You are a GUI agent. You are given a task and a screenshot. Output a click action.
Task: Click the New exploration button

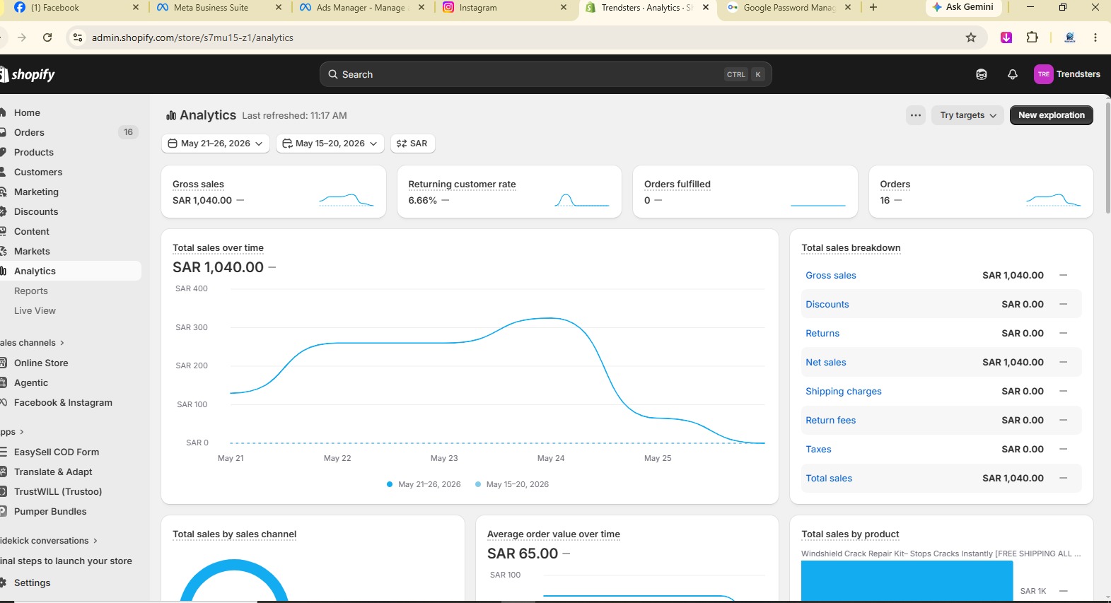pyautogui.click(x=1051, y=115)
